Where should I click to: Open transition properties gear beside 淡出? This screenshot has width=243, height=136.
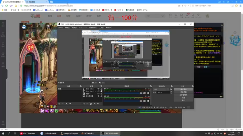[171, 89]
